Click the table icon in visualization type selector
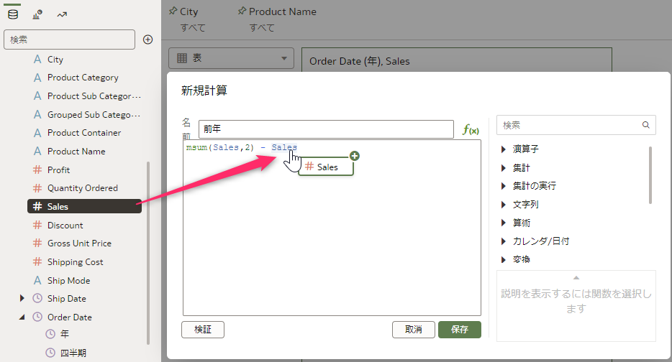 [x=182, y=57]
